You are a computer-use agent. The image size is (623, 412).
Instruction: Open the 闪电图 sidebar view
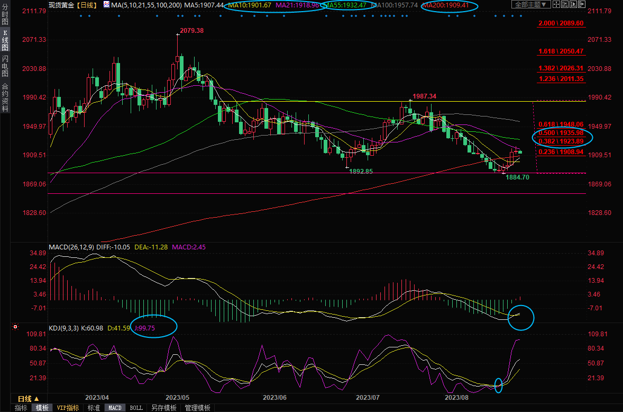5,66
